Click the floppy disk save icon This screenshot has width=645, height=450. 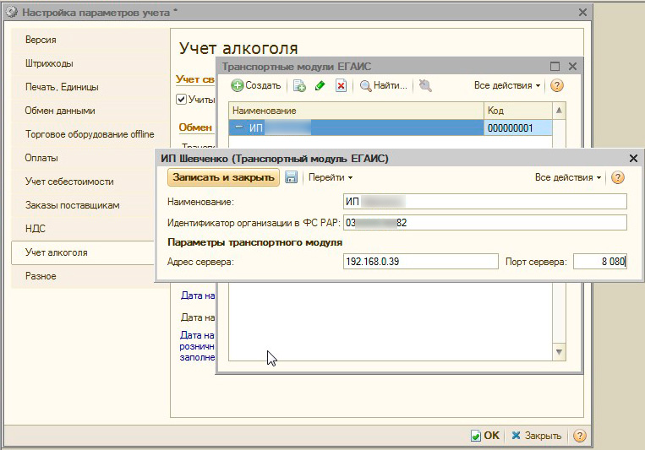[292, 177]
